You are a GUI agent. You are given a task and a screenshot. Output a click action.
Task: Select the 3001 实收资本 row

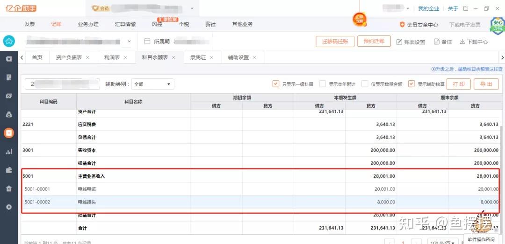pos(260,150)
